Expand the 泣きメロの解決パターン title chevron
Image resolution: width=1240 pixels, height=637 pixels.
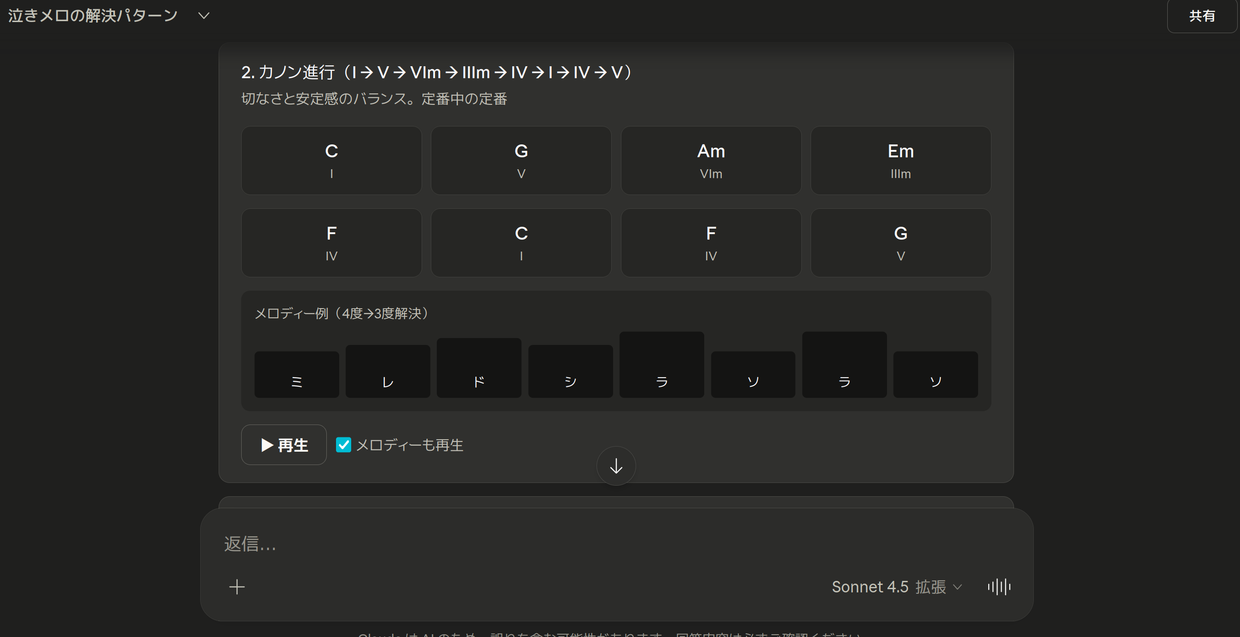pos(203,16)
